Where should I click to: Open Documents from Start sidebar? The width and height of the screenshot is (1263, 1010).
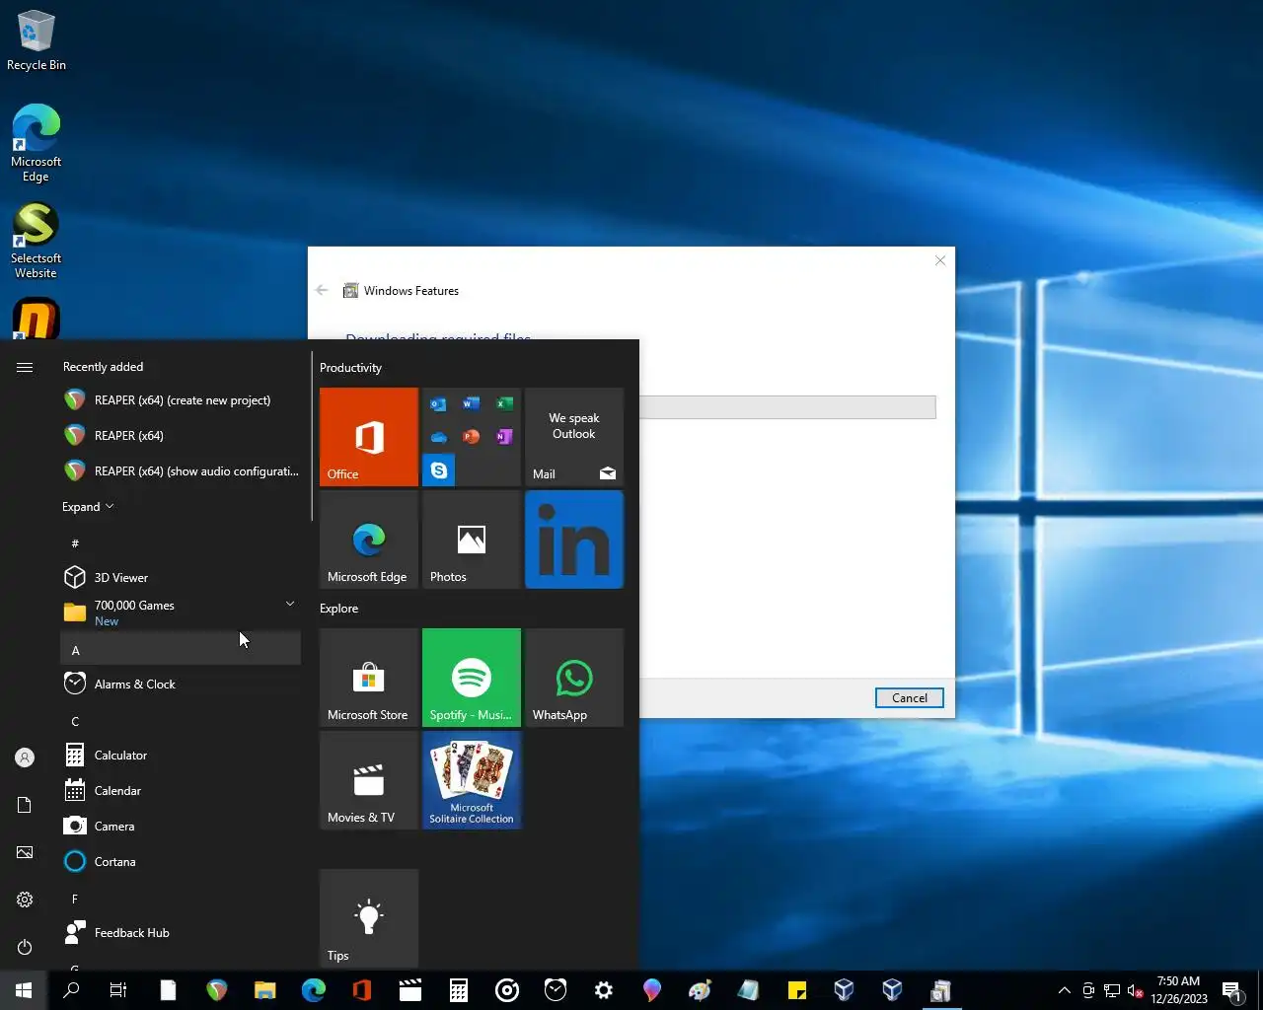25,805
